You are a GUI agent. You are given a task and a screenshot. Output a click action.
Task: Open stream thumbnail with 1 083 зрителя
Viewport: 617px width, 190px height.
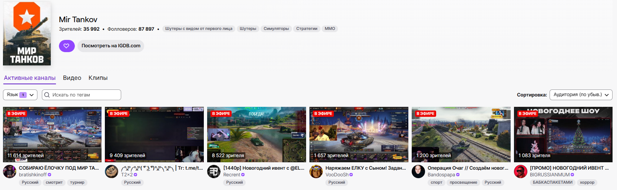[563, 135]
